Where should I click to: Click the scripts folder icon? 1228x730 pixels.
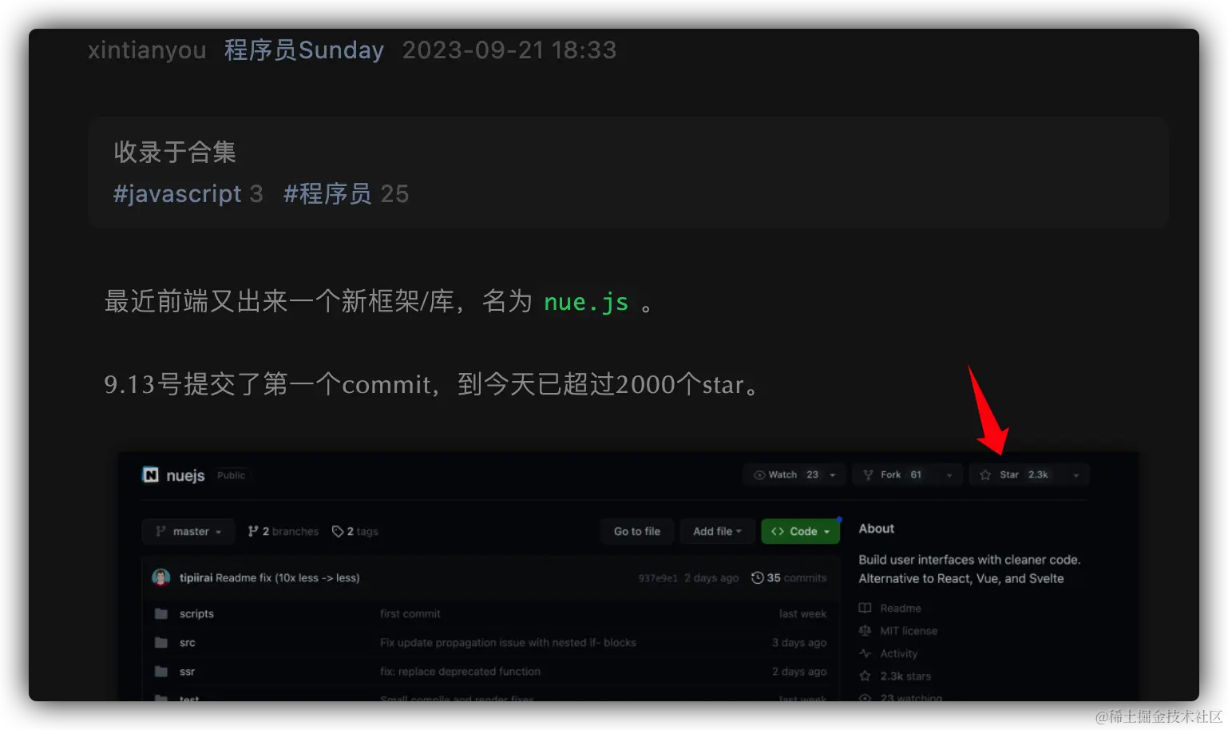point(161,613)
